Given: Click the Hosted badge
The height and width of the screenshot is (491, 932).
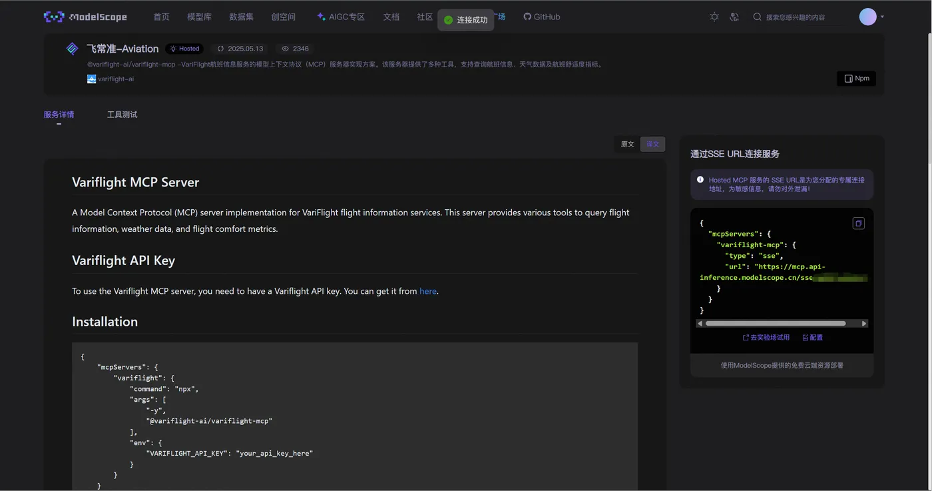Looking at the screenshot, I should click(184, 49).
